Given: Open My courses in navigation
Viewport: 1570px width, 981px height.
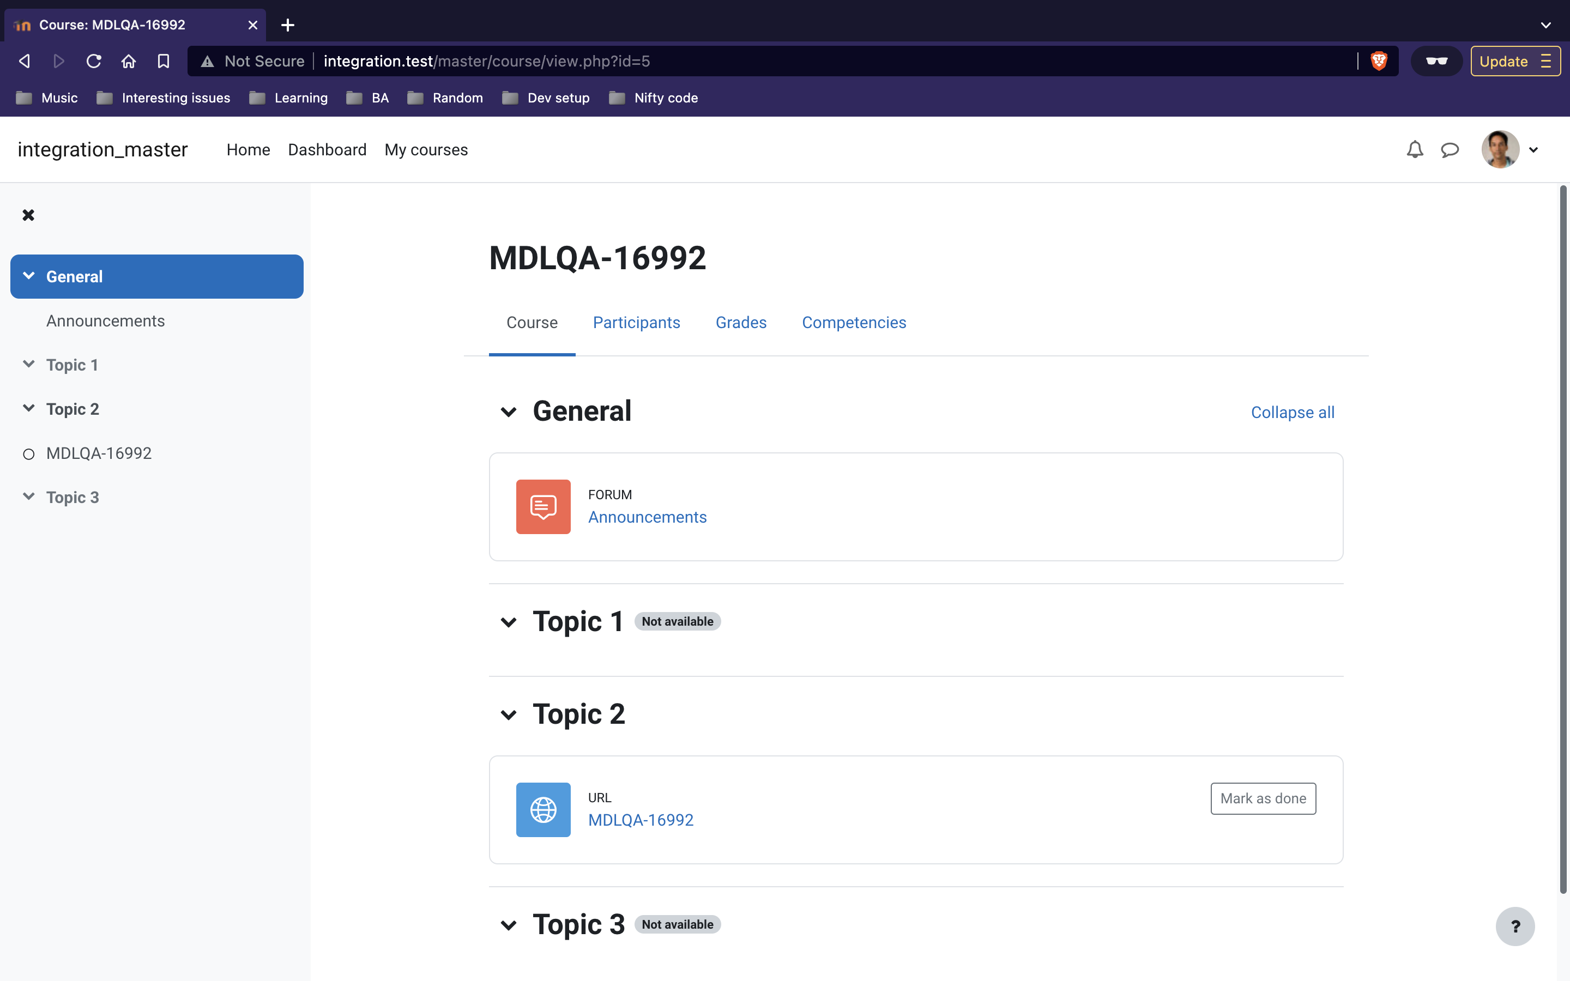Looking at the screenshot, I should (426, 150).
